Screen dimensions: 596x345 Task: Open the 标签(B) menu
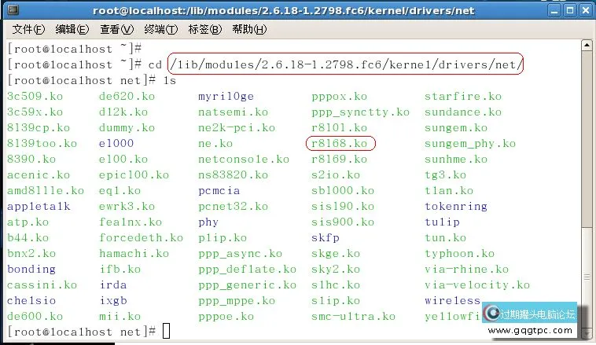point(205,29)
